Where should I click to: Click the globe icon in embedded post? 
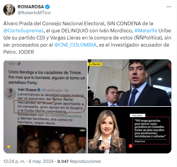click(19, 64)
